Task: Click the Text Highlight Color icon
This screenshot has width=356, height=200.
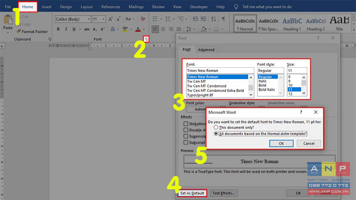Action: tap(125, 29)
